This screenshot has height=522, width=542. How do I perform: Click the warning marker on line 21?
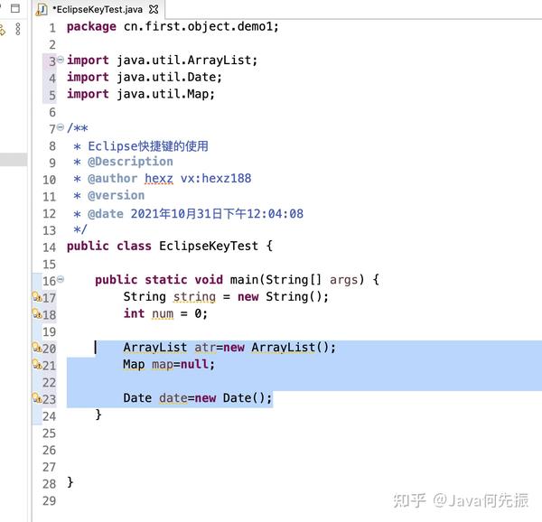click(37, 364)
